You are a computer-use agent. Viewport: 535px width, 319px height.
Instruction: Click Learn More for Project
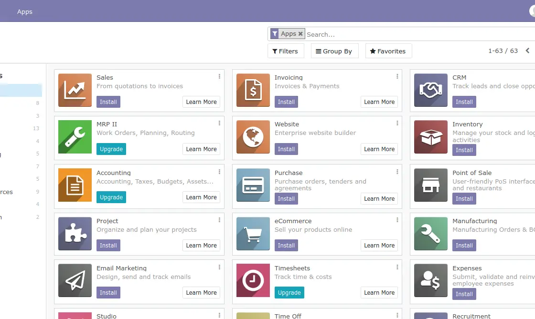tap(201, 246)
